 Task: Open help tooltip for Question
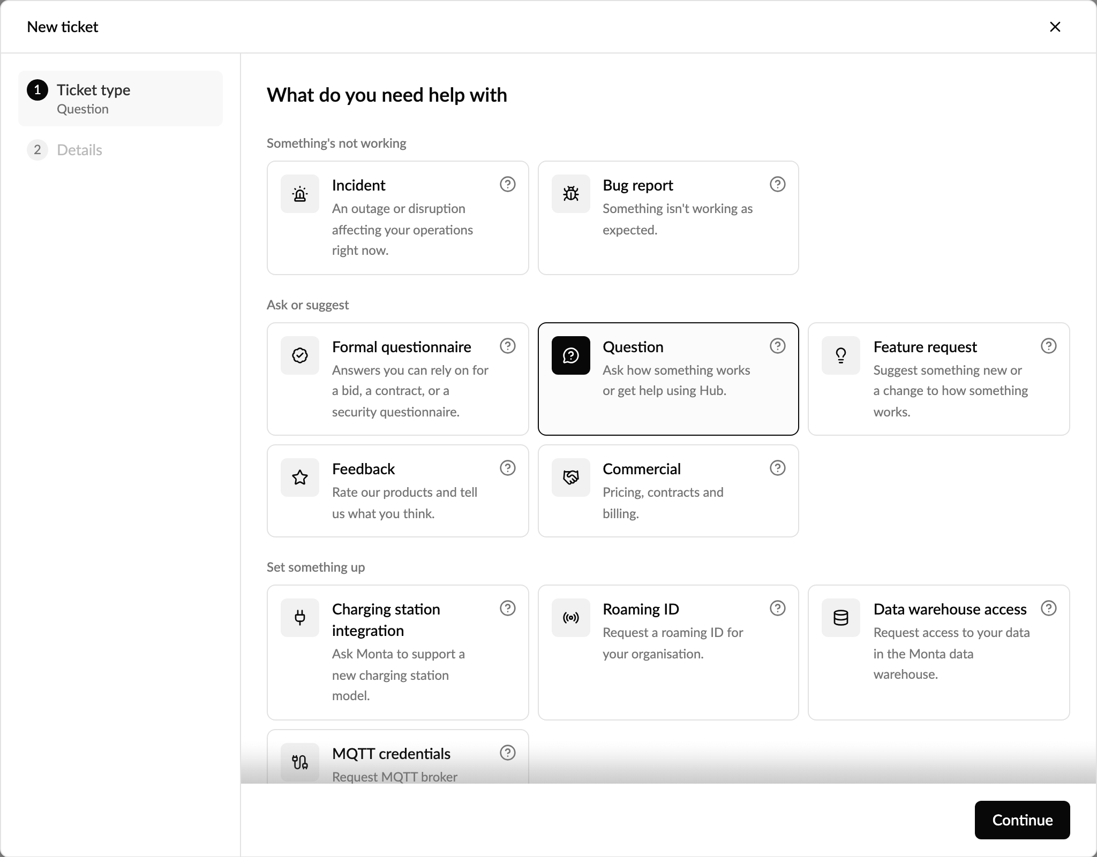(778, 346)
